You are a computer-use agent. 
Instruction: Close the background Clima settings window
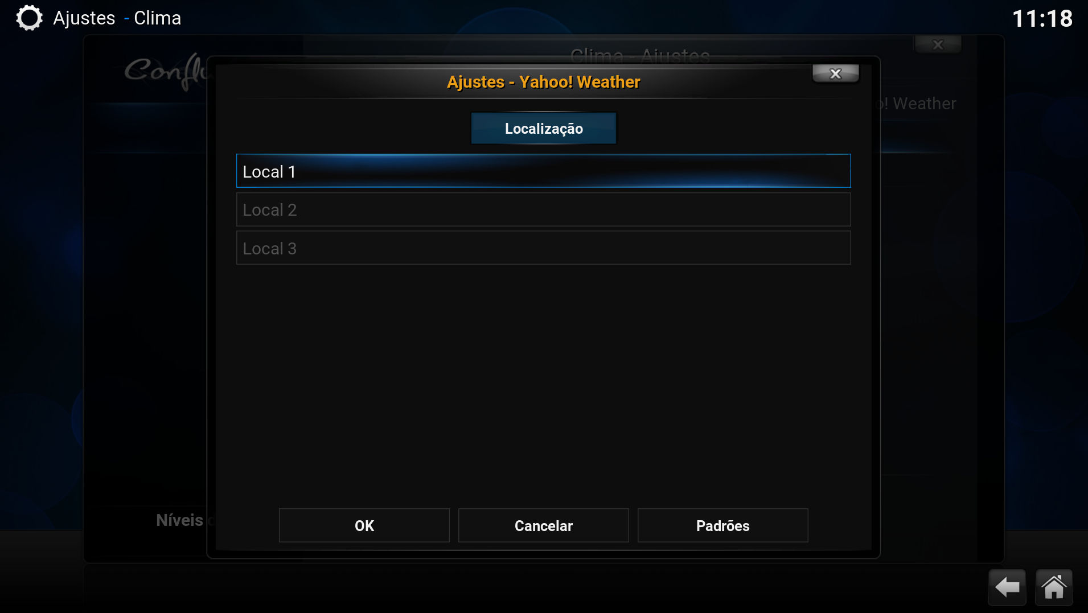938,44
